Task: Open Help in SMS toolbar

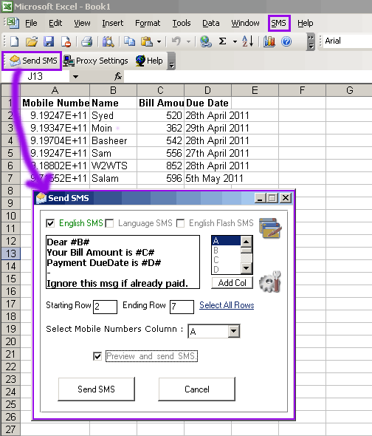Action: pos(149,61)
